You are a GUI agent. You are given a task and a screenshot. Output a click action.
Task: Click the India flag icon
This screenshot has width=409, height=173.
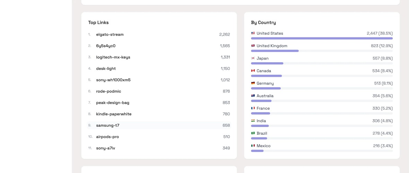[x=253, y=121]
